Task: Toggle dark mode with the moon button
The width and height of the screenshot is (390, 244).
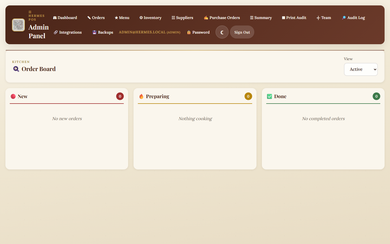Action: [222, 32]
